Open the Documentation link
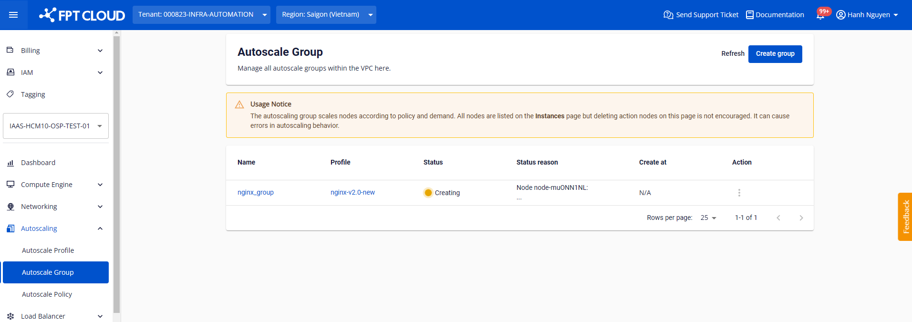Screen dimensions: 912x322 pyautogui.click(x=775, y=15)
